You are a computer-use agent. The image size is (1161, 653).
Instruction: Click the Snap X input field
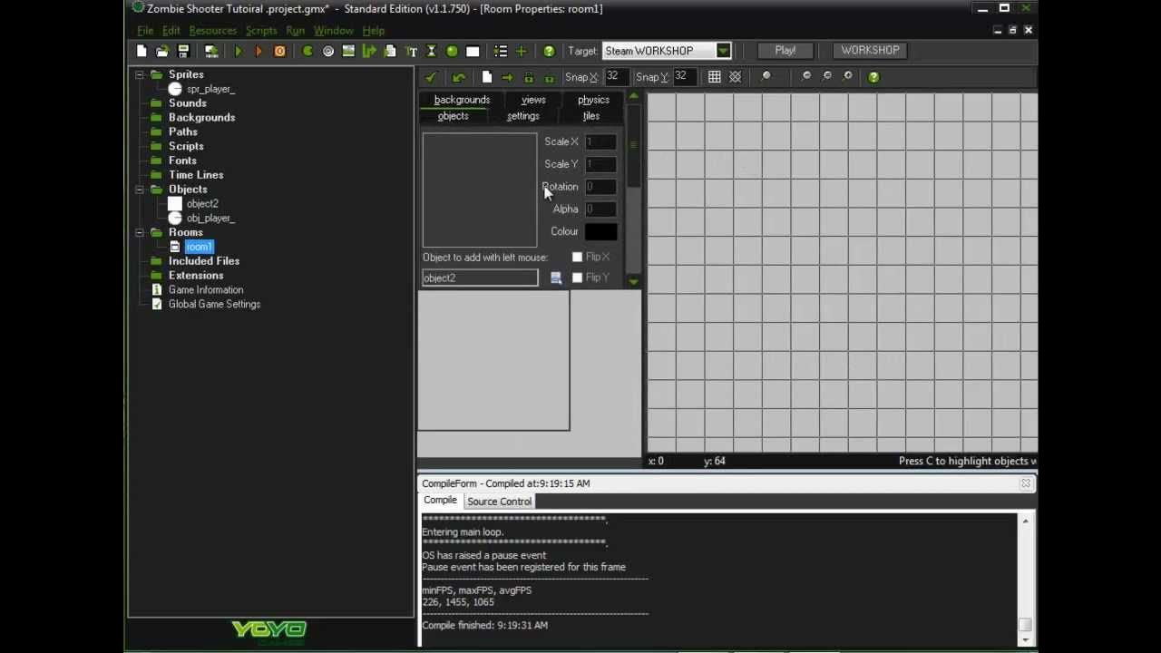[617, 77]
